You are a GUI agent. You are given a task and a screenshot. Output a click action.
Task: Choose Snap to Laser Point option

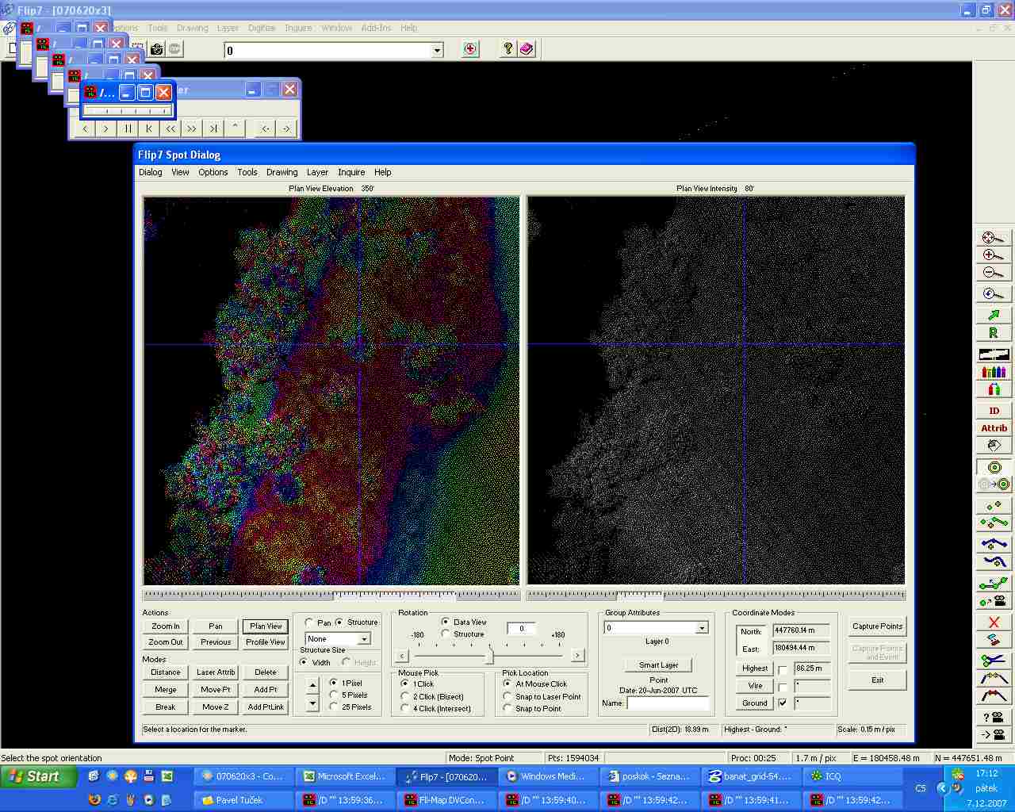(x=507, y=697)
